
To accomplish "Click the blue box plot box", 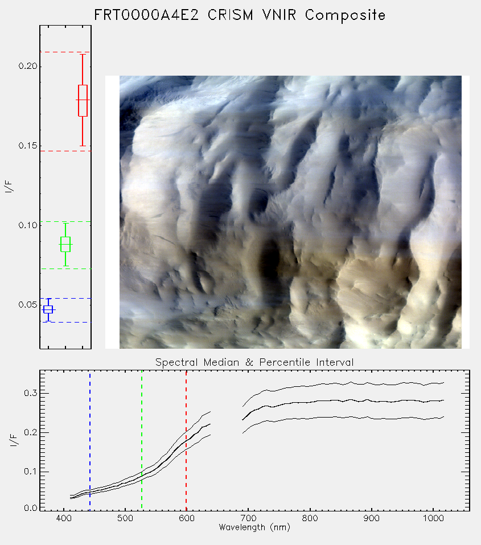I will 48,309.
